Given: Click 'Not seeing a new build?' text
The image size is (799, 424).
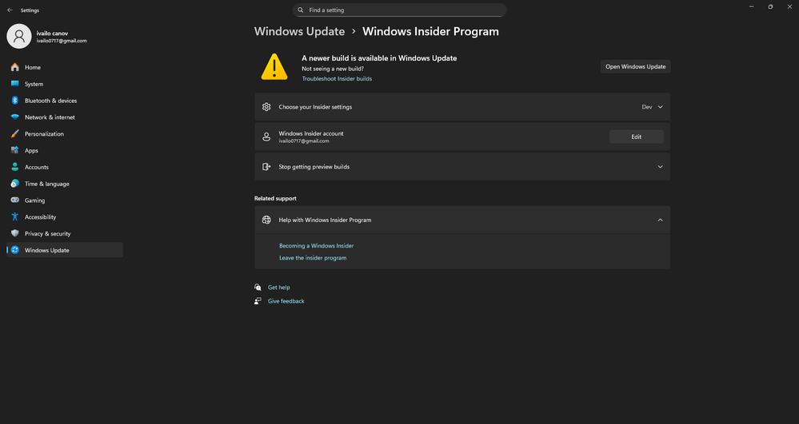Looking at the screenshot, I should pos(333,69).
